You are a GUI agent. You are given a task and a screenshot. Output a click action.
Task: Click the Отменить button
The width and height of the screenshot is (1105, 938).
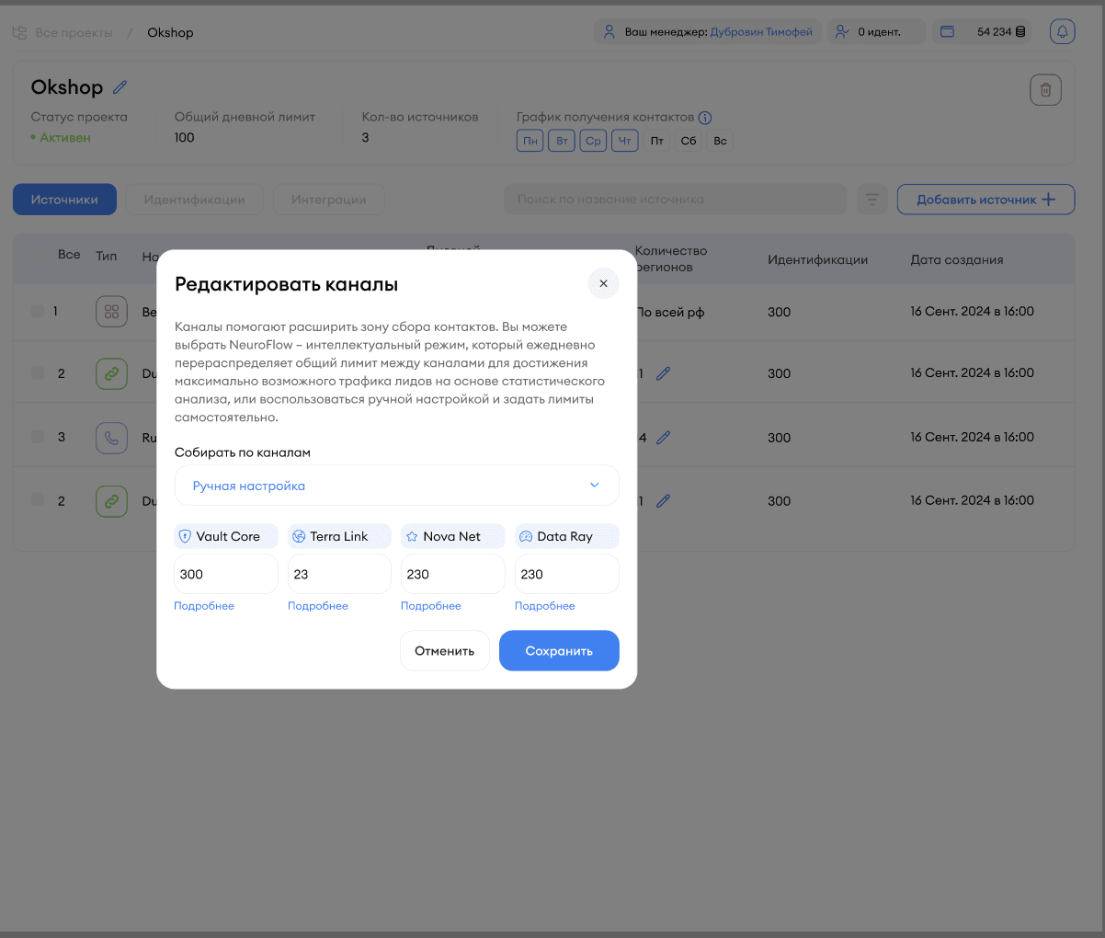(x=444, y=651)
